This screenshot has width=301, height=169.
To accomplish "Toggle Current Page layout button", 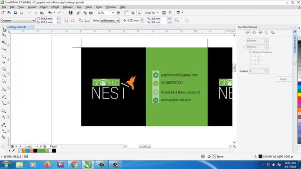I will [87, 21].
